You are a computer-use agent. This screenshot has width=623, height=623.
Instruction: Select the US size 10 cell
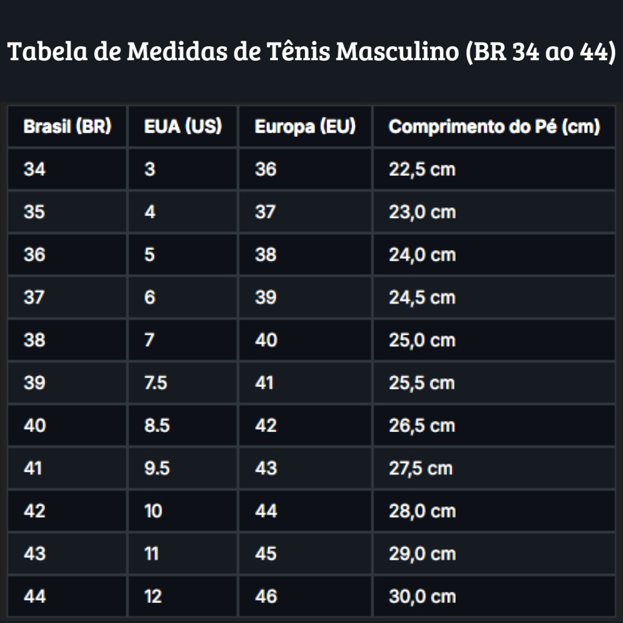click(x=183, y=511)
